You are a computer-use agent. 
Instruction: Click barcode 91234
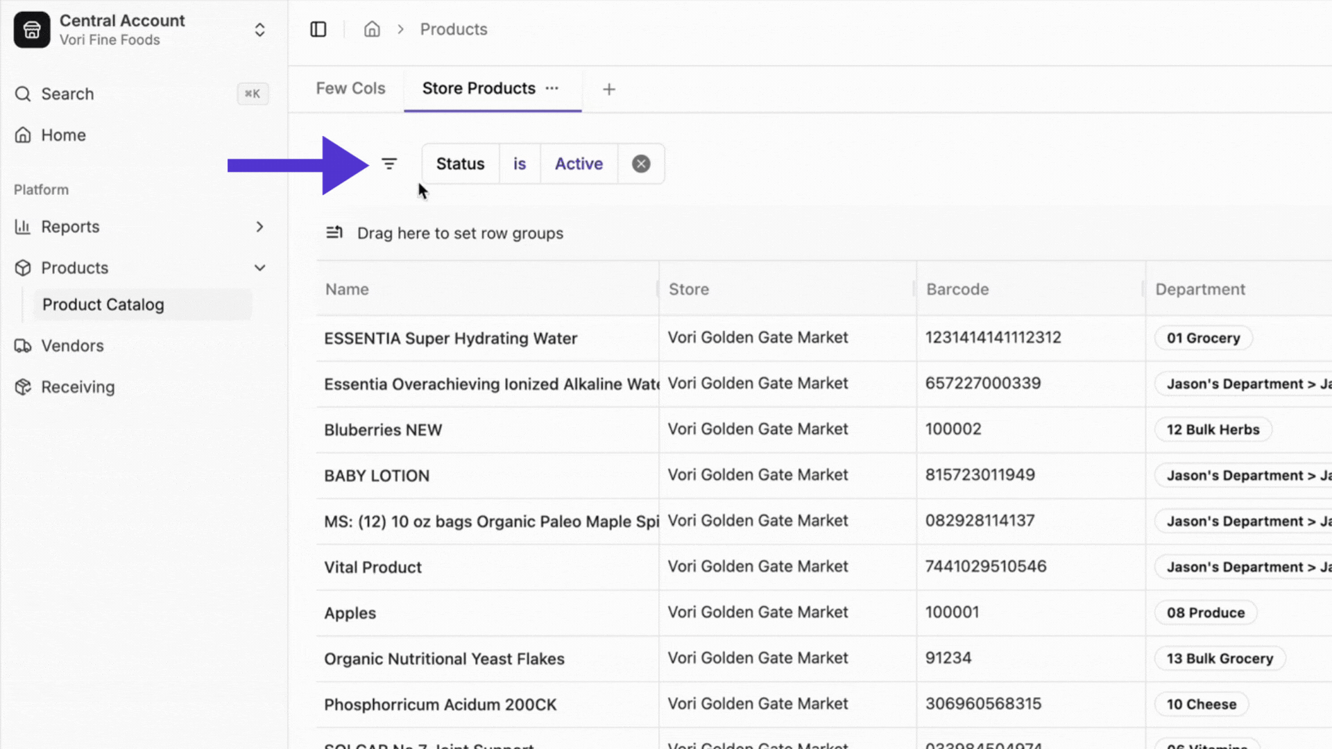tap(948, 657)
